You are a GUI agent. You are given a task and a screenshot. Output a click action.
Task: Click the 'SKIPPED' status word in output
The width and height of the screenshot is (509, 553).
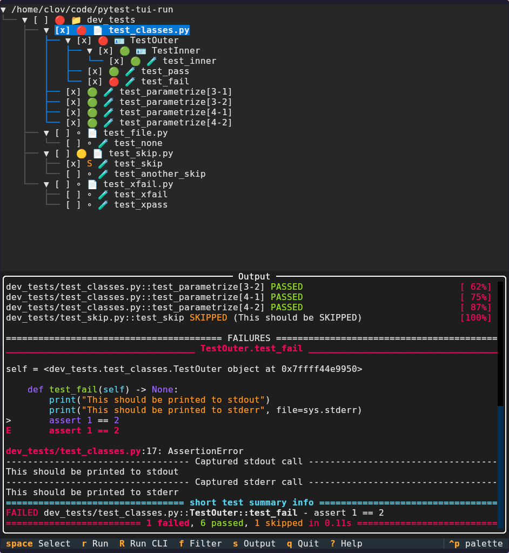(209, 318)
